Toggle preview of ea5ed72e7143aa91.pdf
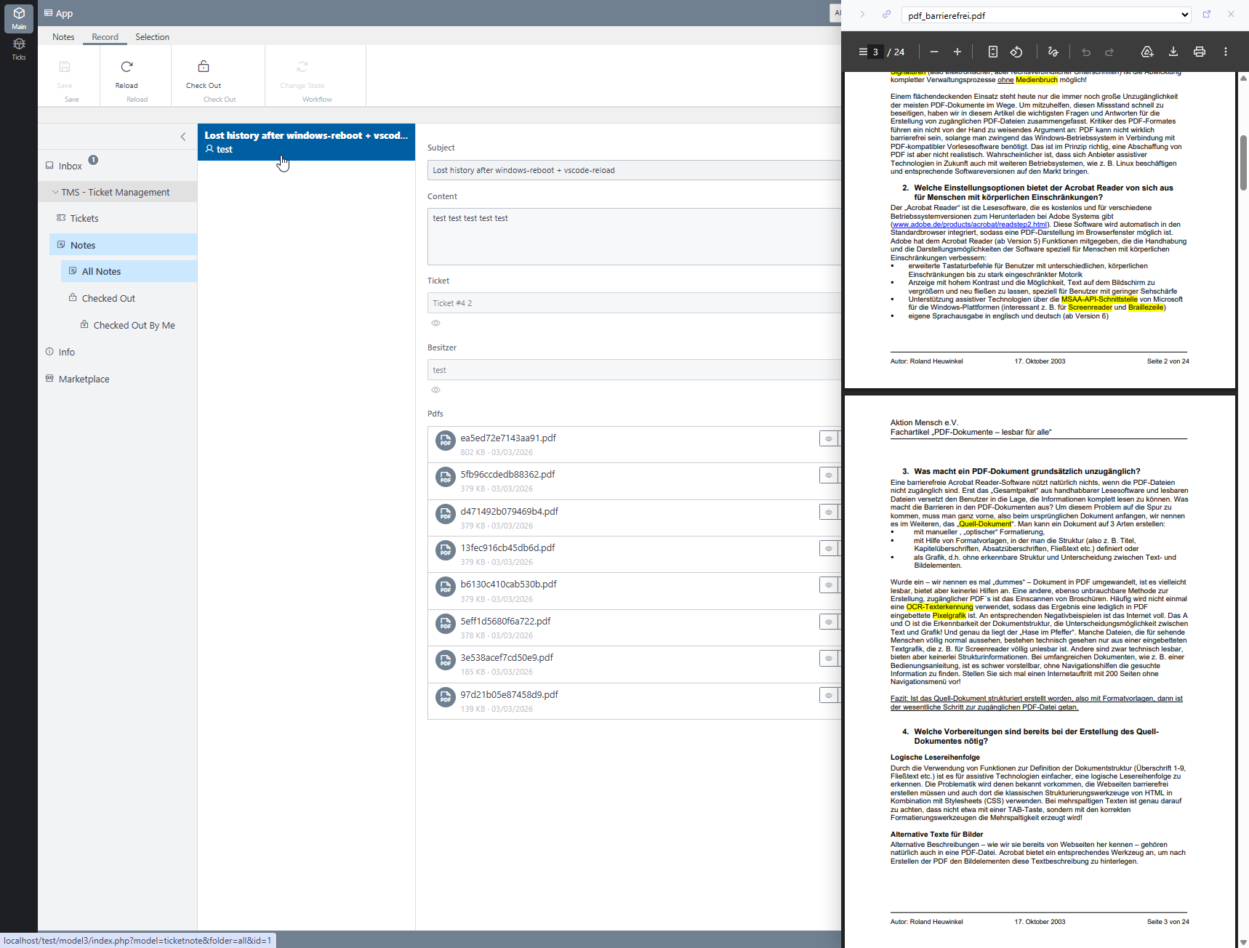Viewport: 1249px width, 948px height. [x=828, y=438]
